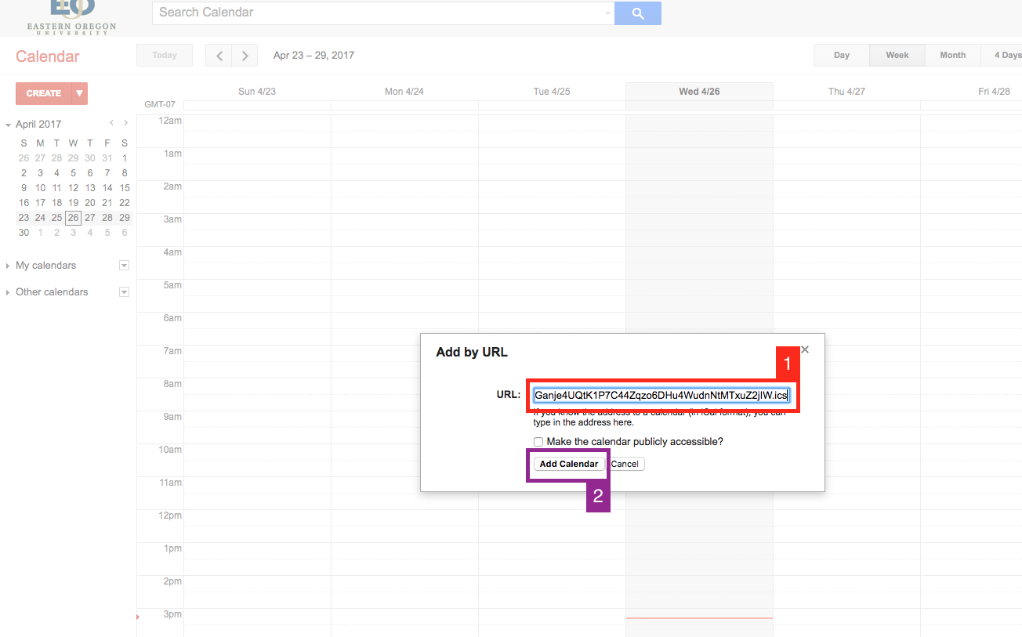This screenshot has width=1022, height=637.
Task: Click the blue search magnifier button
Action: coord(638,13)
